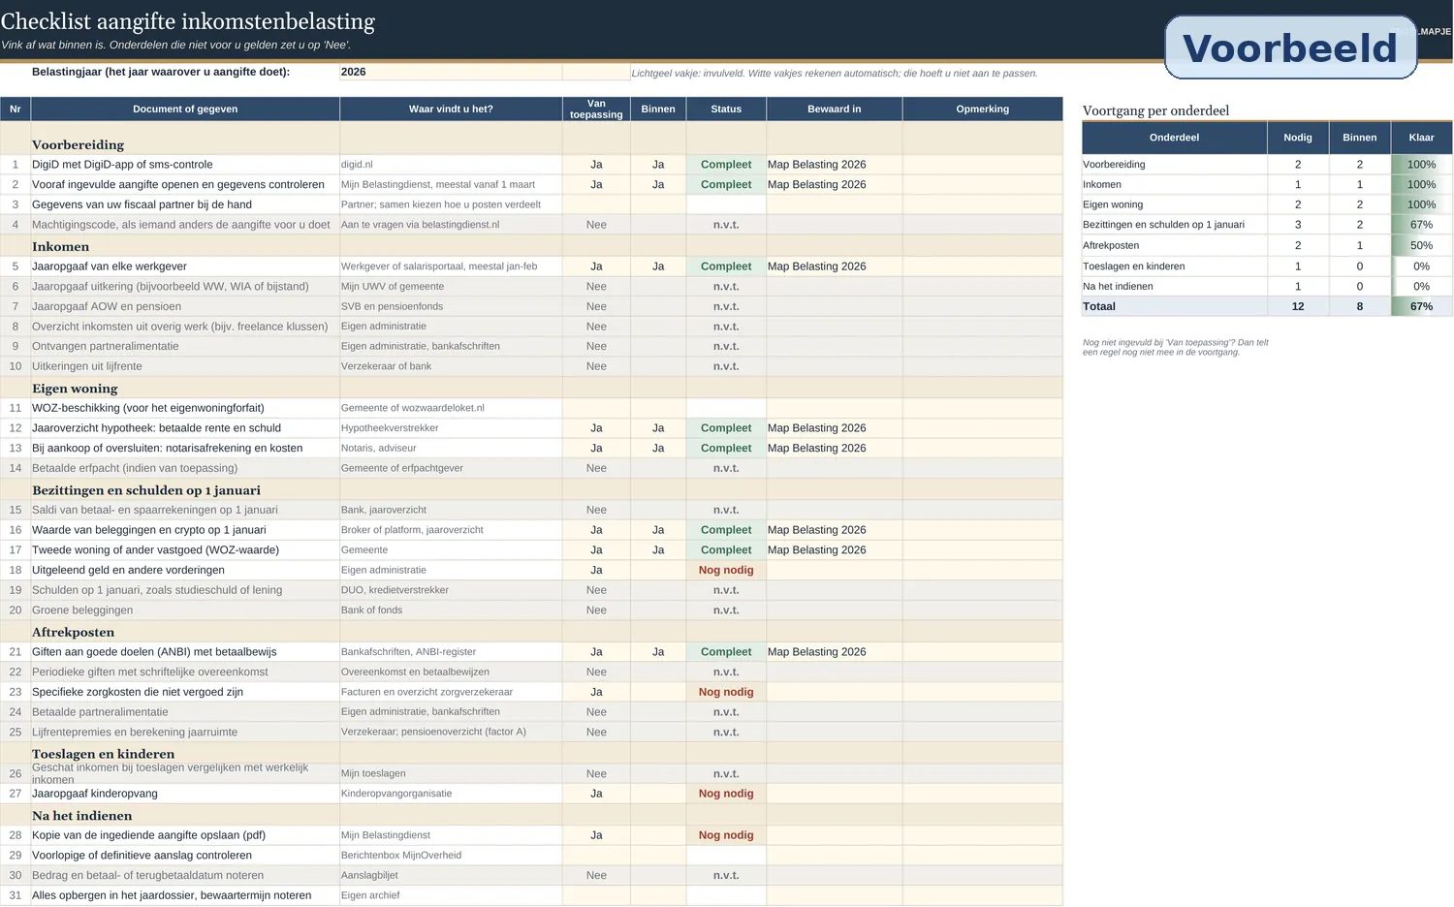Click the 'Kopie van de ingediende aangifte opslaan (pdf)' row
Viewport: 1454px width, 907px height.
pos(531,835)
